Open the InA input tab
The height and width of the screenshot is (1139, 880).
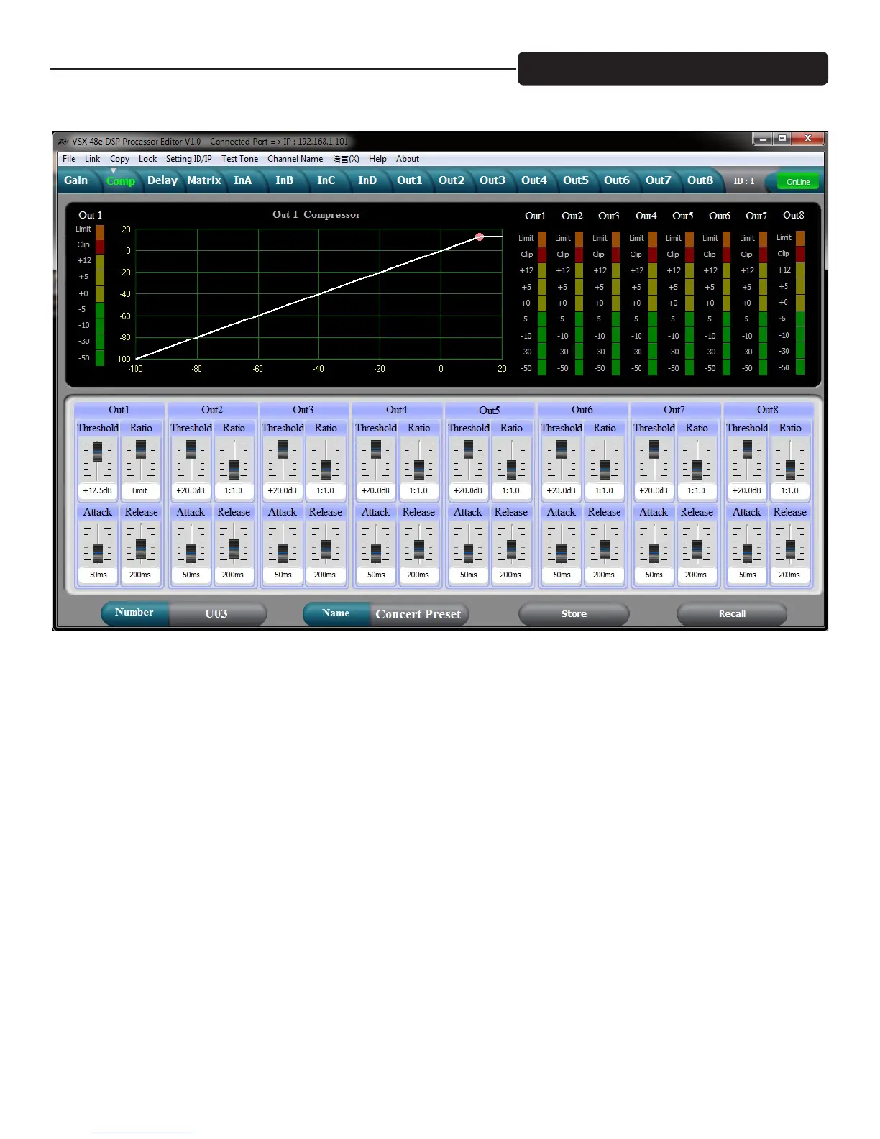pyautogui.click(x=242, y=180)
